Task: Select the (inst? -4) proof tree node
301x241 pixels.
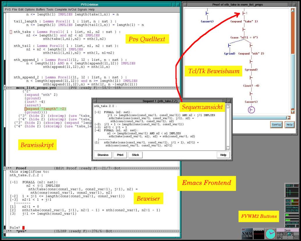Action: click(x=250, y=86)
